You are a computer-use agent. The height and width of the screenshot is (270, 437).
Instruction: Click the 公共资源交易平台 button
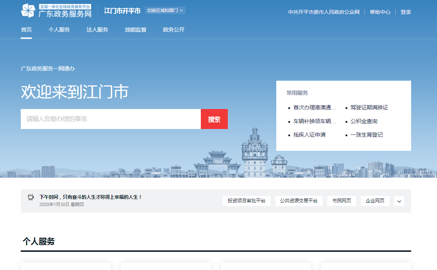(x=299, y=201)
